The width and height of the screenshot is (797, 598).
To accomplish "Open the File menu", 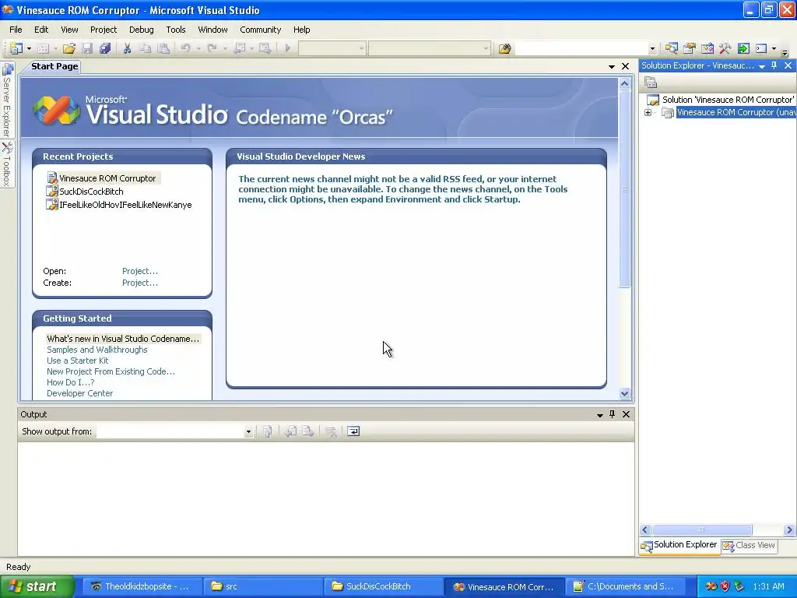I will tap(16, 30).
